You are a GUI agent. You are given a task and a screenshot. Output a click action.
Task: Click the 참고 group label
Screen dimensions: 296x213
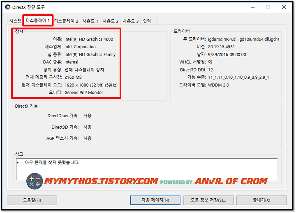coord(19,154)
